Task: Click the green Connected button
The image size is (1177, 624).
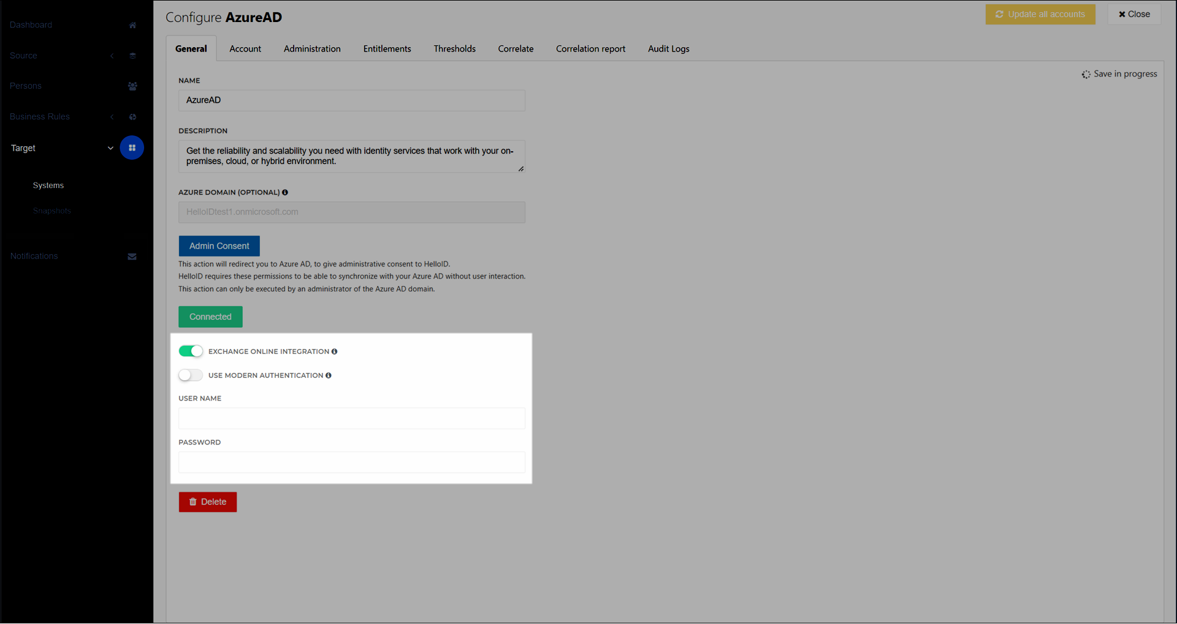Action: (x=210, y=317)
